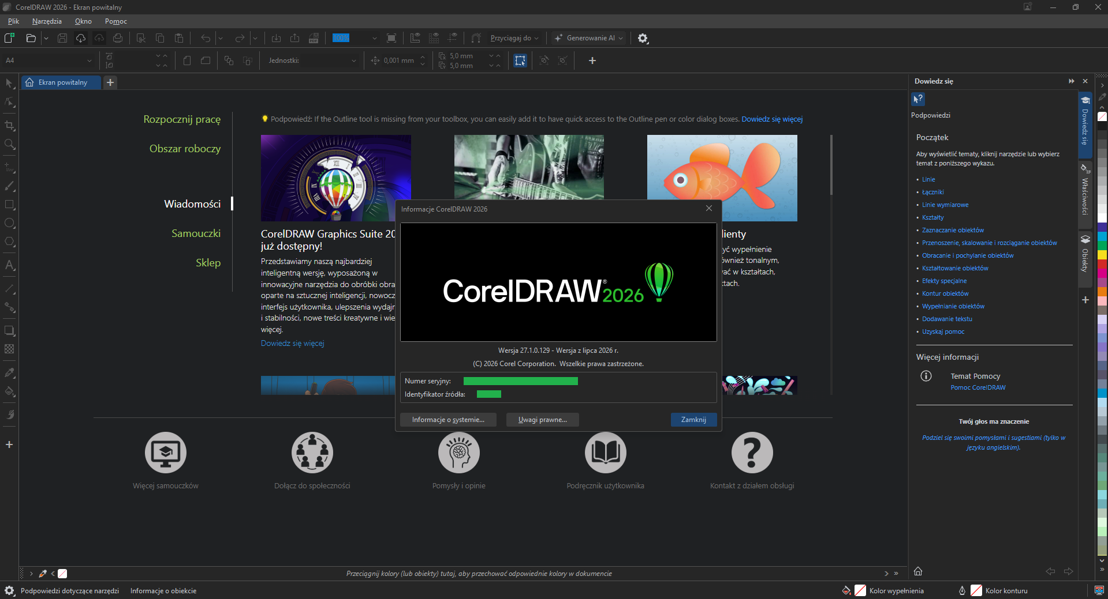
Task: Pick the white swatch in color palette
Action: point(1102,217)
